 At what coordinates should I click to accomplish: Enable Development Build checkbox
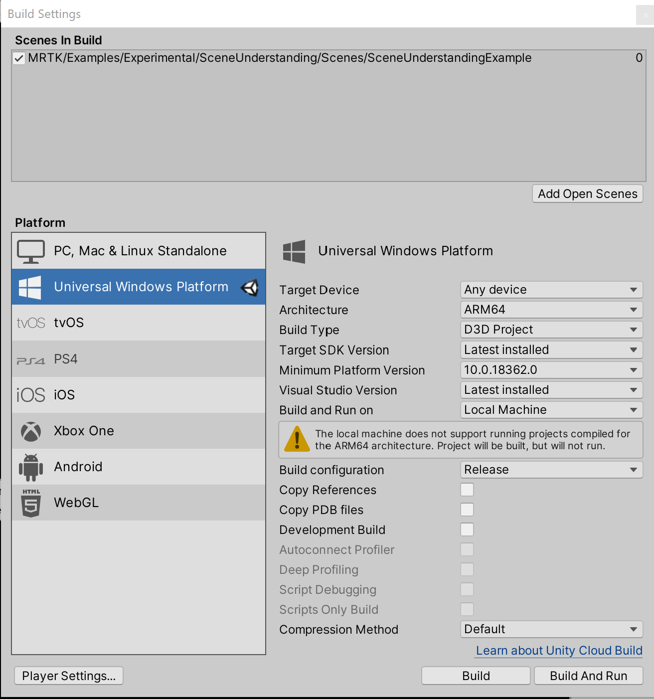467,529
